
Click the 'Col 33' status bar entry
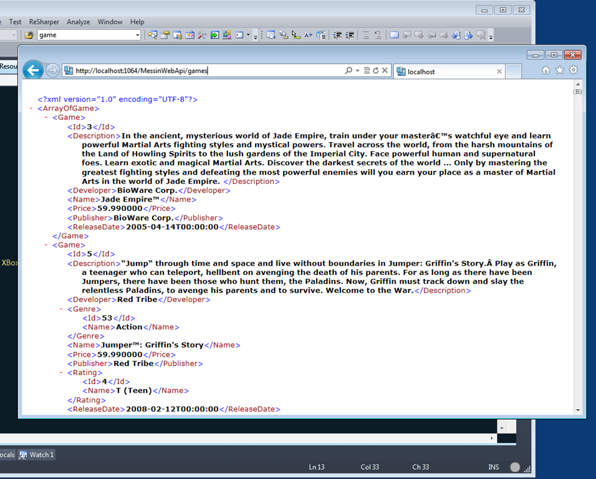pos(370,467)
